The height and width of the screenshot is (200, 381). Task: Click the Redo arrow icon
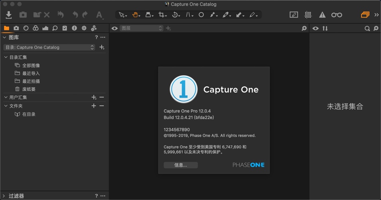(x=85, y=15)
